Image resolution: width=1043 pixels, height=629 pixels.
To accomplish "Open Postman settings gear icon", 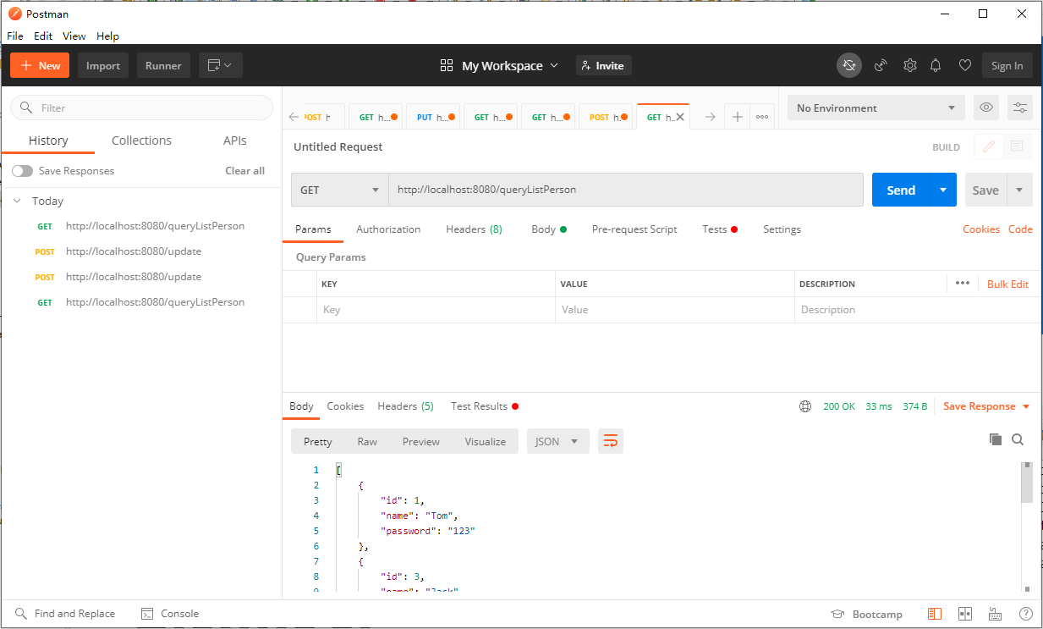I will [x=909, y=65].
